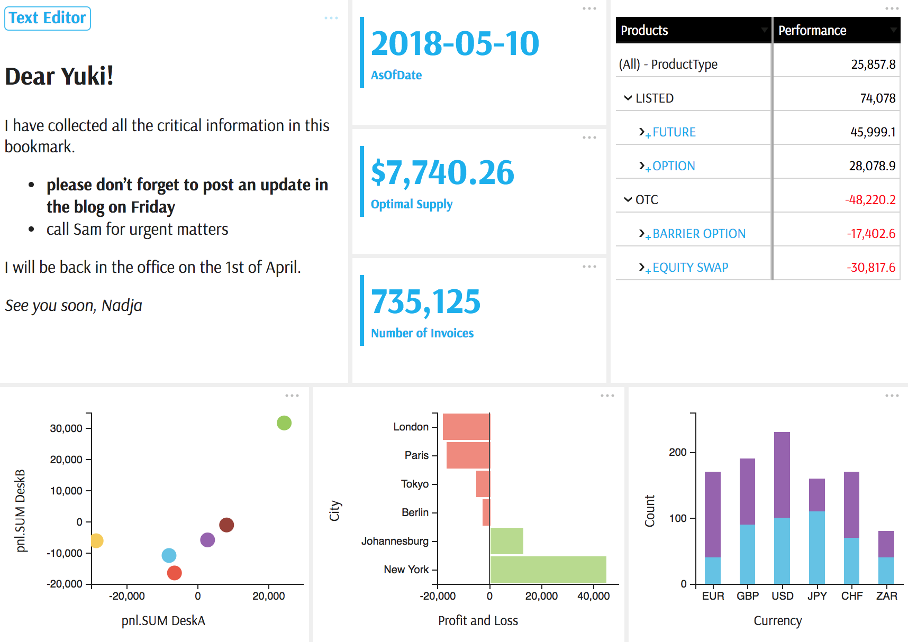This screenshot has width=908, height=642.
Task: Click the Dear Yuki! heading
Action: click(59, 76)
